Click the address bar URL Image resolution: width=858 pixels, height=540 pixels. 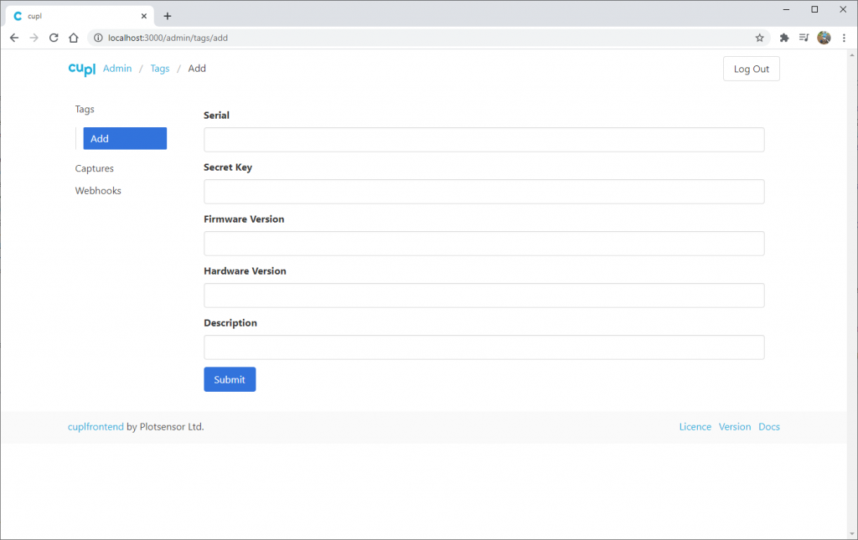(x=168, y=38)
